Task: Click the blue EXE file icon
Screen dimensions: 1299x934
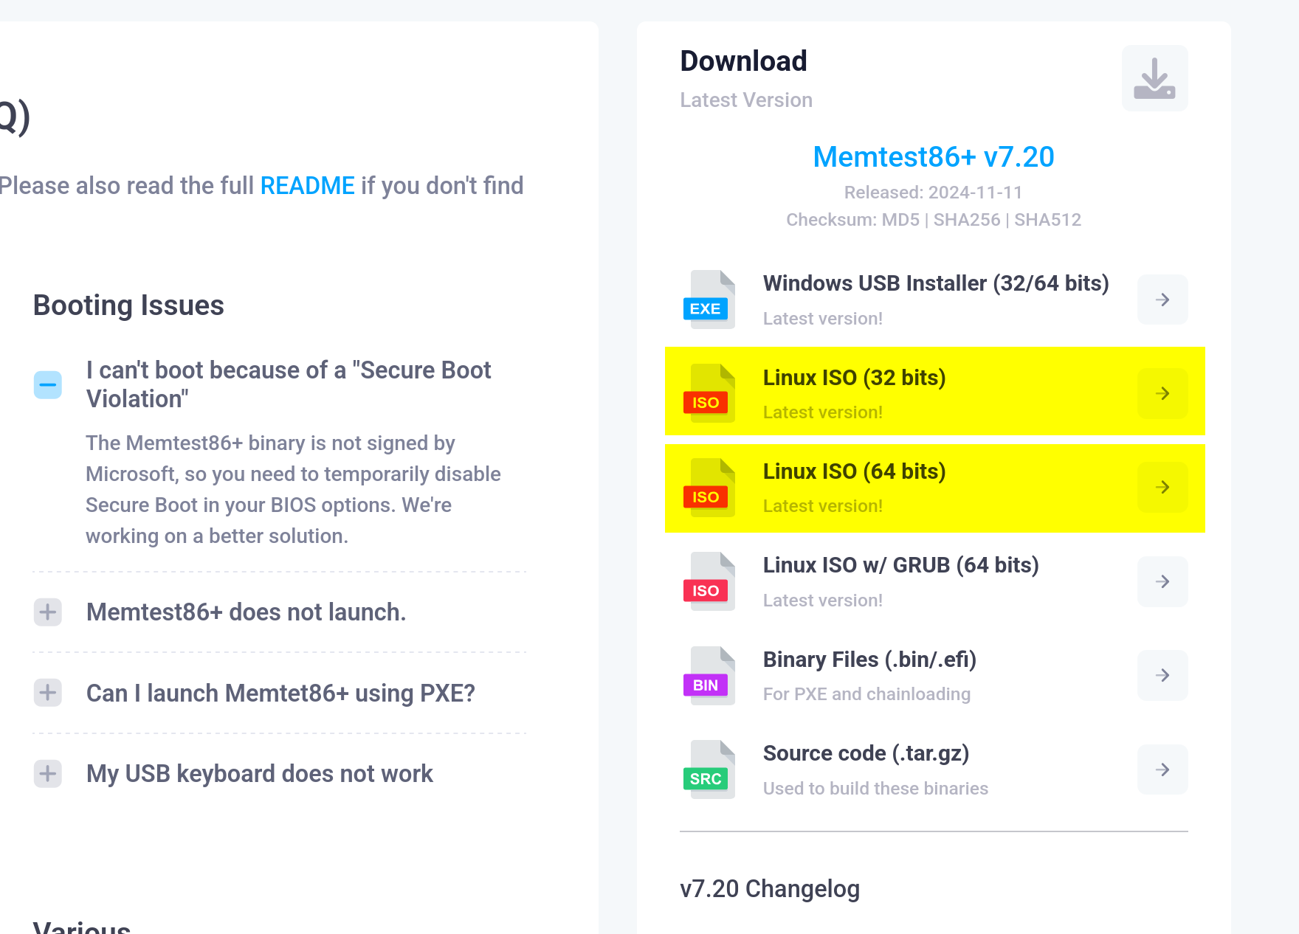Action: coord(709,300)
